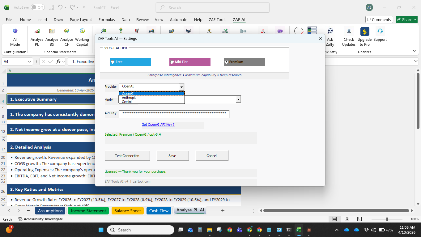Open File Explorer from taskbar
The image size is (421, 237).
(210, 230)
